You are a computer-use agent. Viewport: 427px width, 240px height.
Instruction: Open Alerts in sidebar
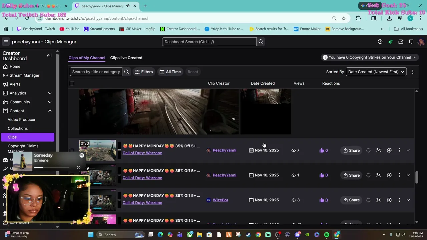coord(15,84)
